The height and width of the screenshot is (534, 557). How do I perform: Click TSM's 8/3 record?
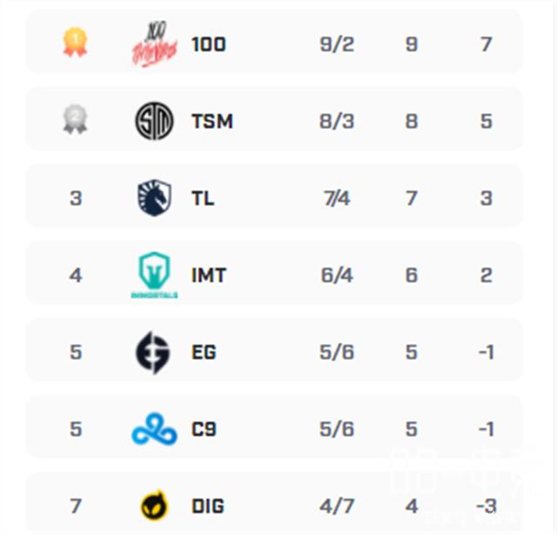point(337,121)
